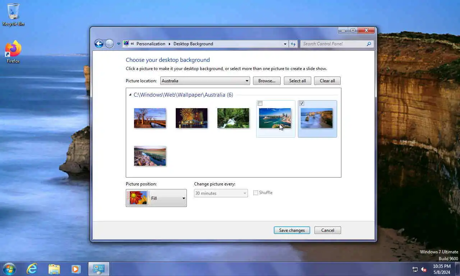This screenshot has height=276, width=460.
Task: Open the Picture location dropdown
Action: [x=205, y=81]
